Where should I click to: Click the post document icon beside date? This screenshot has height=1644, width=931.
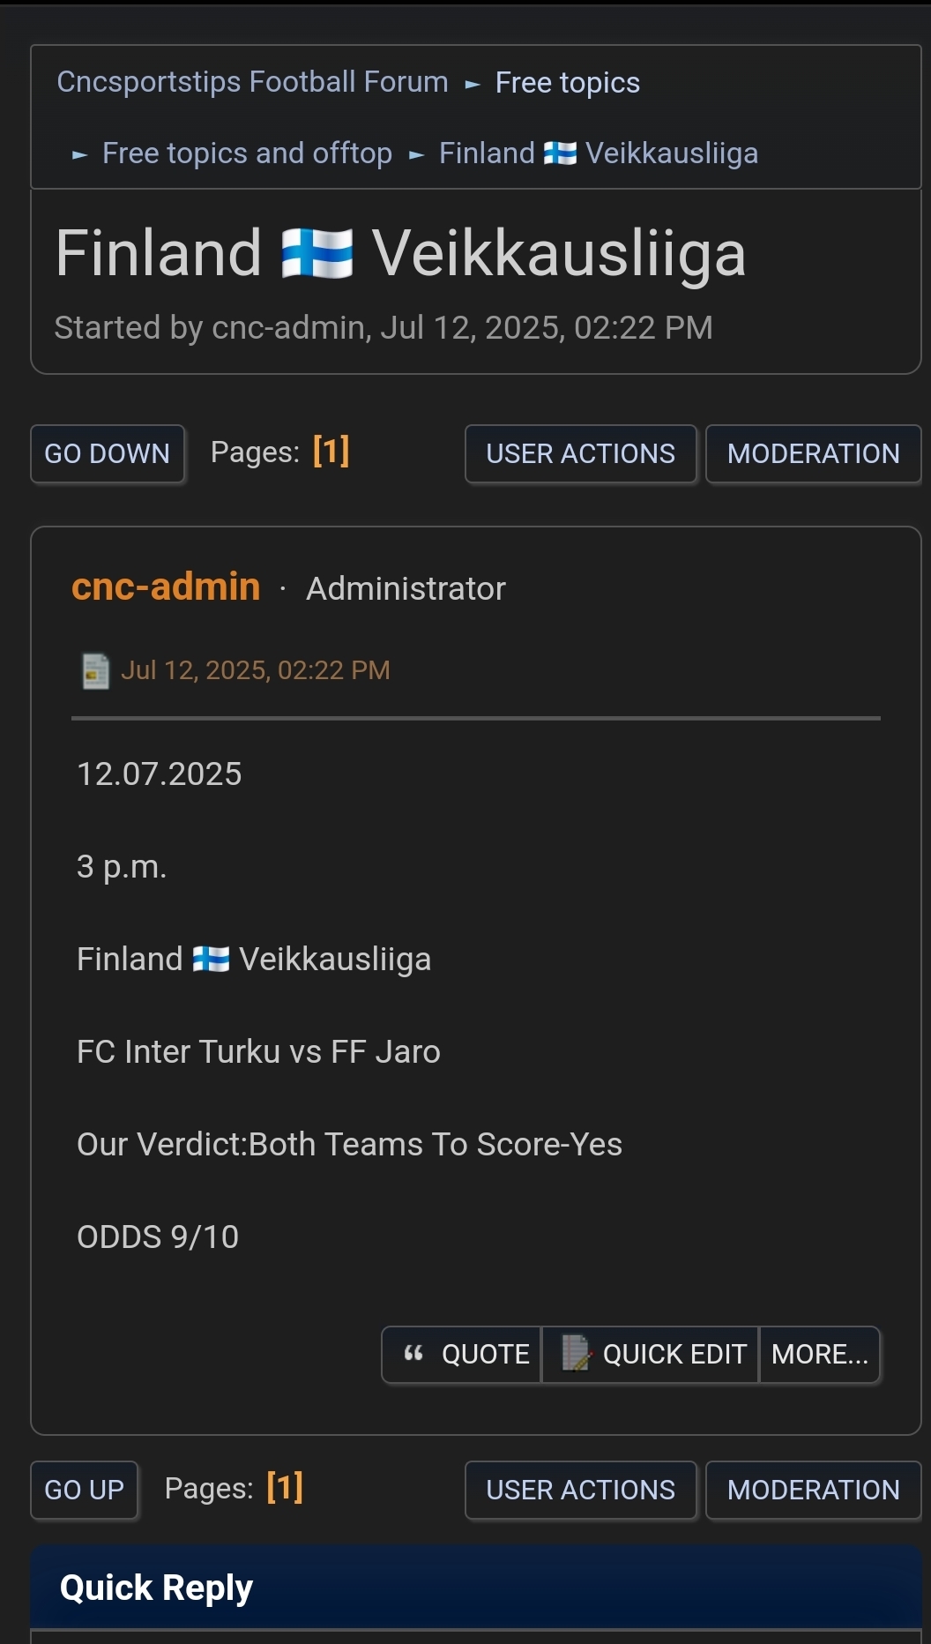pos(95,671)
